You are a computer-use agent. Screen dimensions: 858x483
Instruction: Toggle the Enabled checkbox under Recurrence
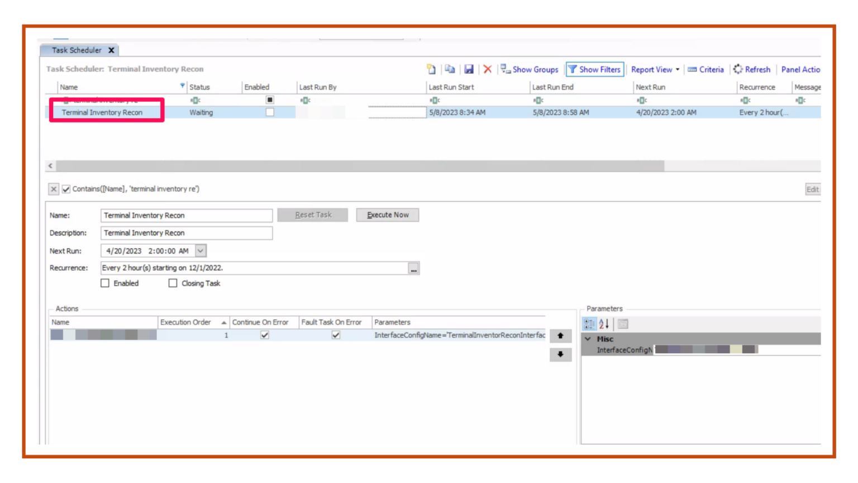coord(105,283)
